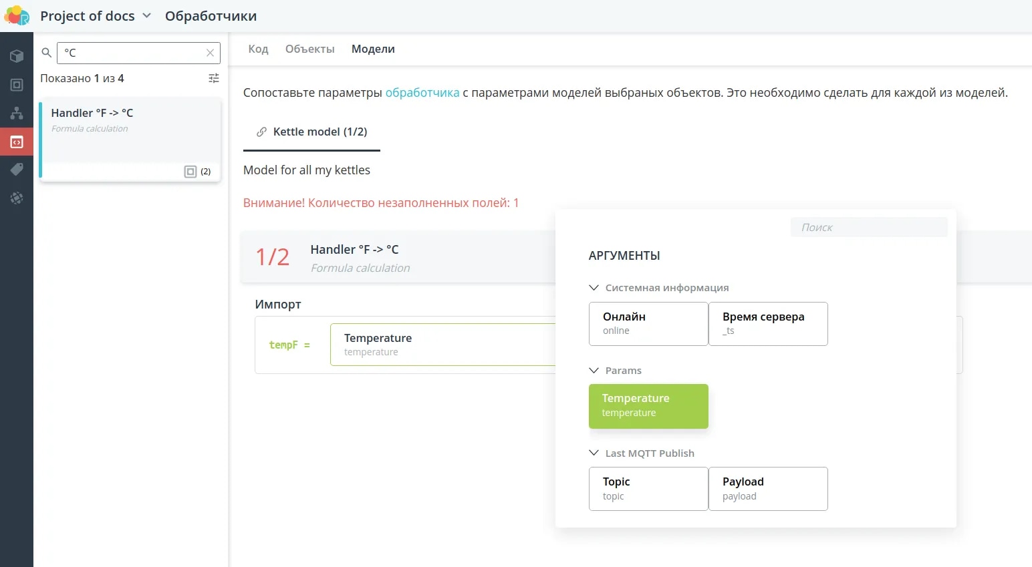1032x567 pixels.
Task: Click the Model for all my kettles description
Action: (x=307, y=170)
